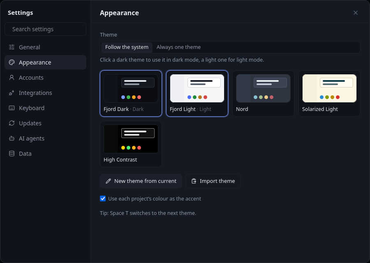
Task: Click New theme from current button
Action: [x=141, y=181]
